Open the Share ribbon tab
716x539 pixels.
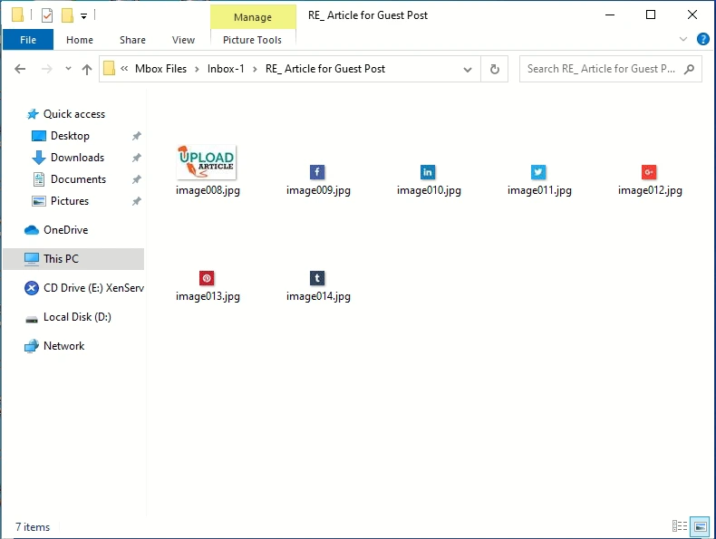click(132, 40)
